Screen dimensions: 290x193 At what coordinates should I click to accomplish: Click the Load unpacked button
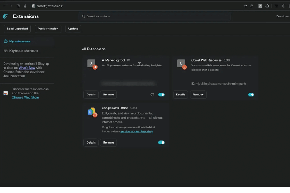click(17, 29)
